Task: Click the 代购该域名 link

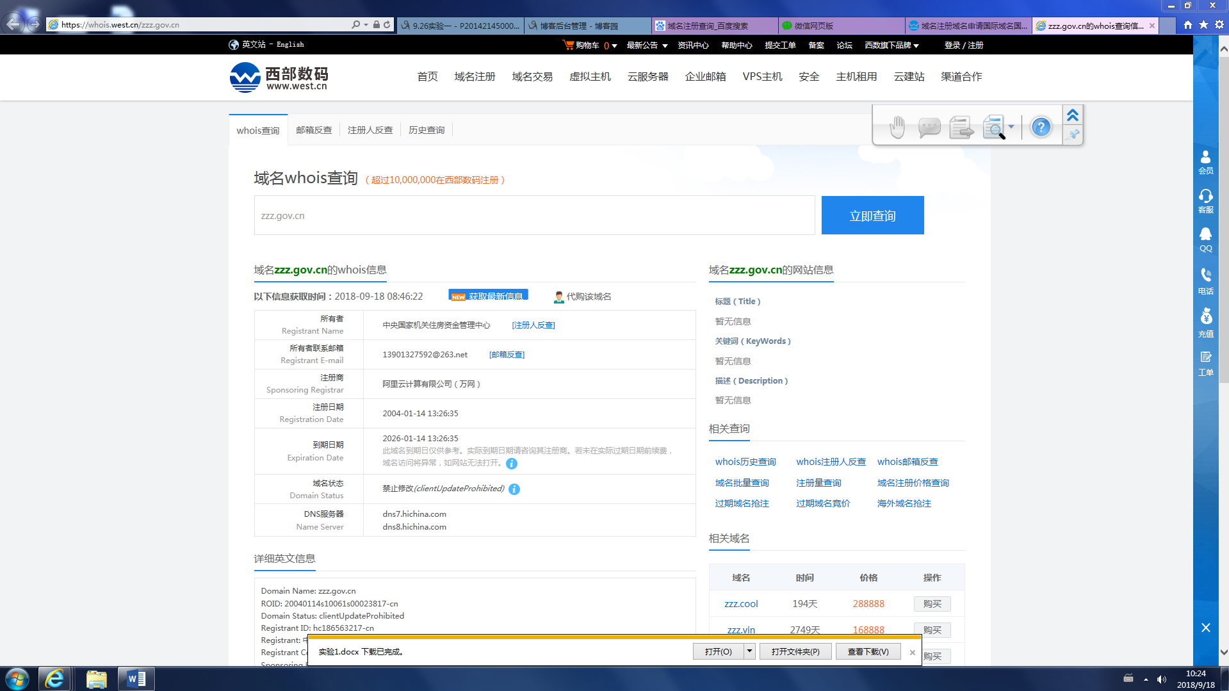Action: [583, 297]
